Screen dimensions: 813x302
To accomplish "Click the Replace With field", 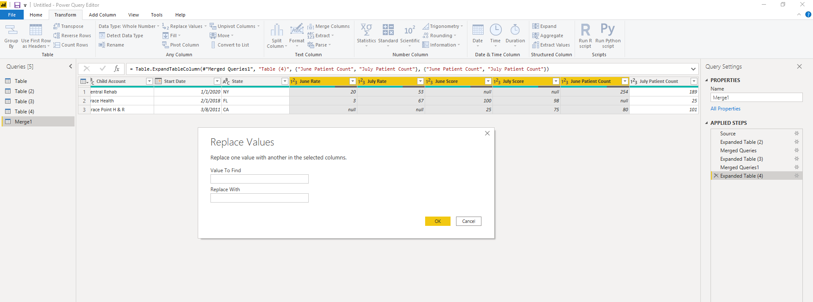I will pyautogui.click(x=260, y=198).
